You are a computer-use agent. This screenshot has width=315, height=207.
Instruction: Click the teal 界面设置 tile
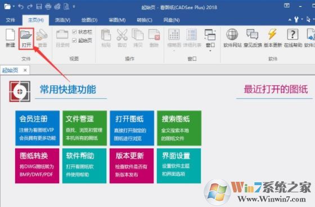tap(179, 165)
